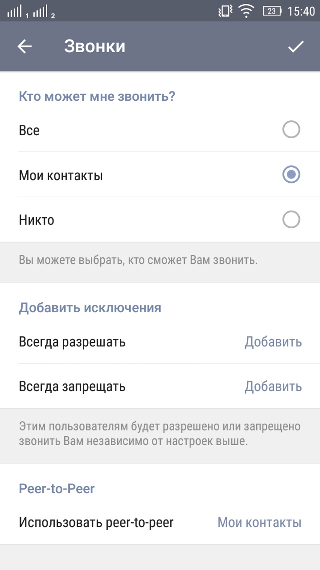Screen dimensions: 320x570
Task: Tap the clock showing 15:40
Action: click(x=301, y=11)
